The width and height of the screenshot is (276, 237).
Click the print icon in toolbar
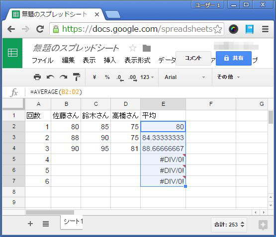[37, 77]
